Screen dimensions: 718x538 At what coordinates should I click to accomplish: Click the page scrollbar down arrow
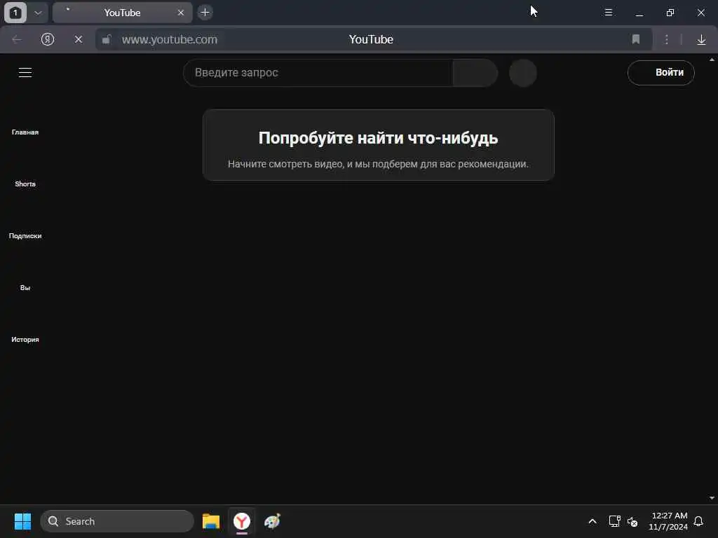click(712, 498)
